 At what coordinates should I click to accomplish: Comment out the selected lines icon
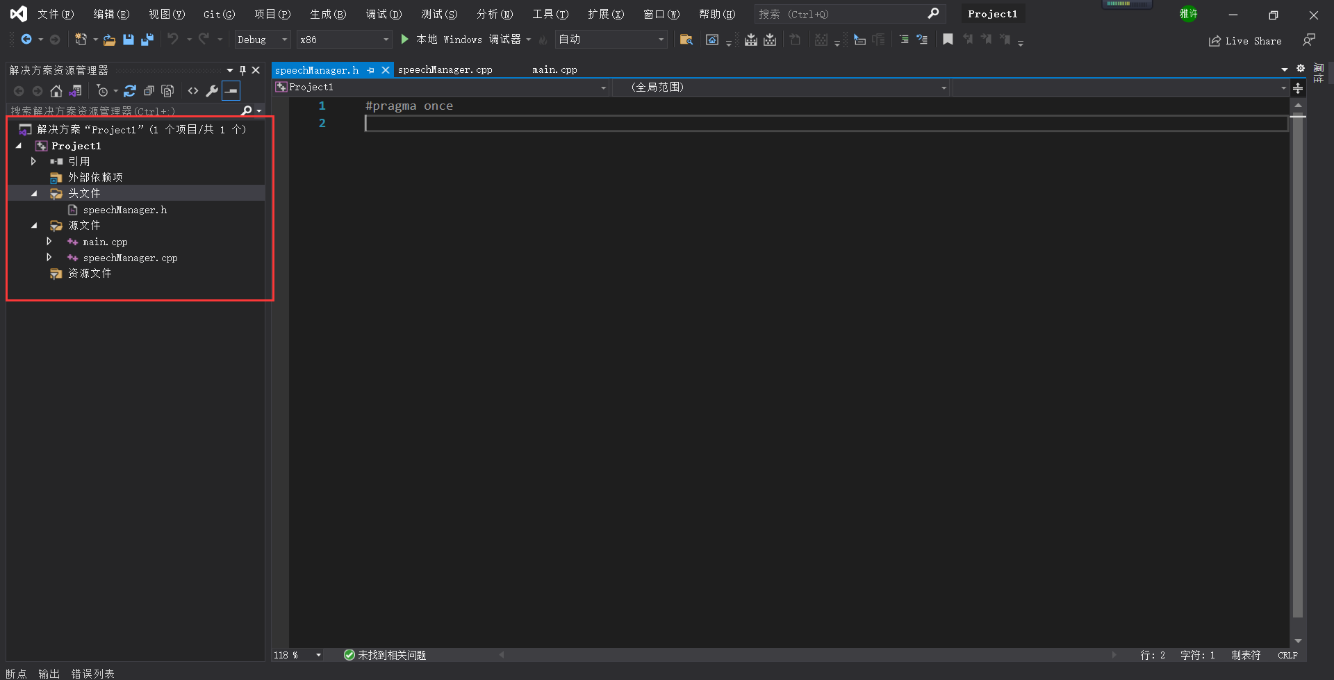click(x=904, y=40)
